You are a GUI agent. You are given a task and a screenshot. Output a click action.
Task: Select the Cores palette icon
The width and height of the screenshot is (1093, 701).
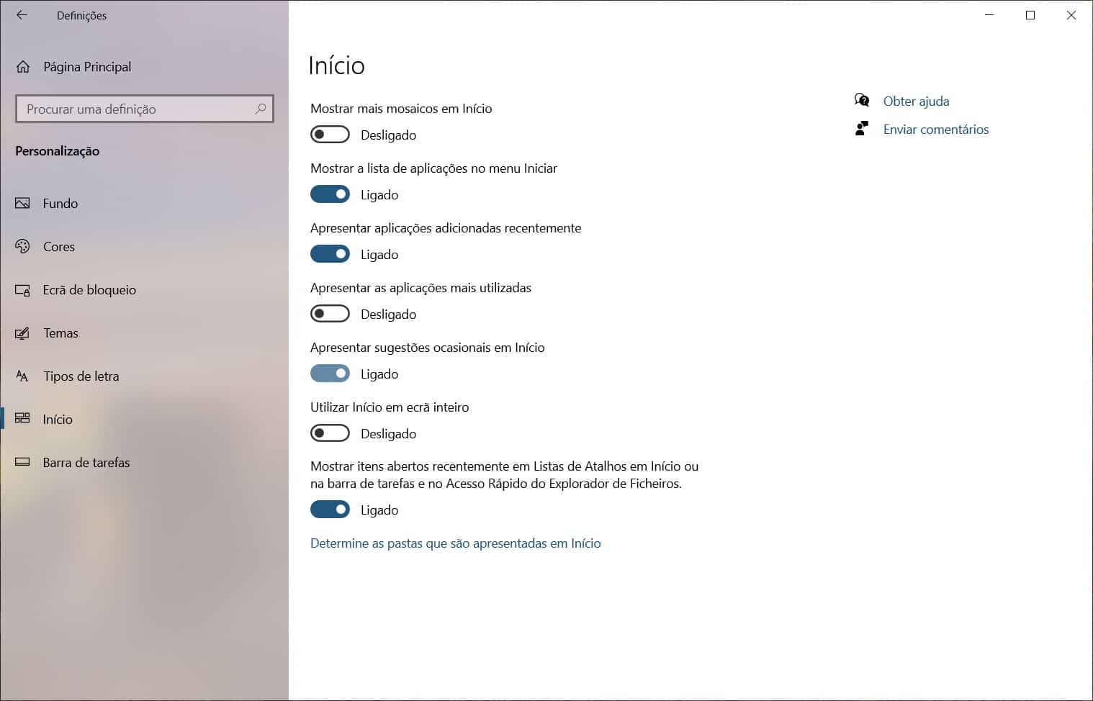tap(22, 247)
